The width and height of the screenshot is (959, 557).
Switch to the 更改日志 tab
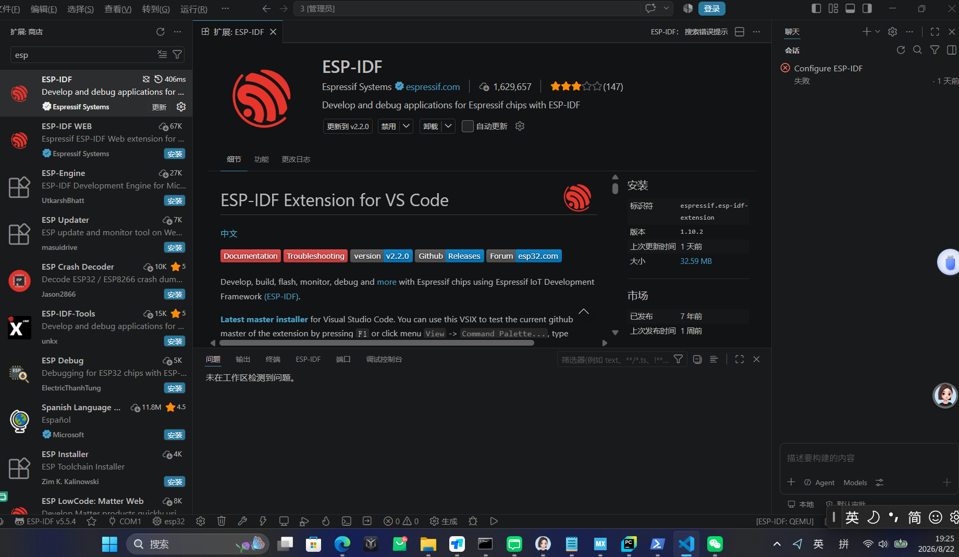pos(296,159)
